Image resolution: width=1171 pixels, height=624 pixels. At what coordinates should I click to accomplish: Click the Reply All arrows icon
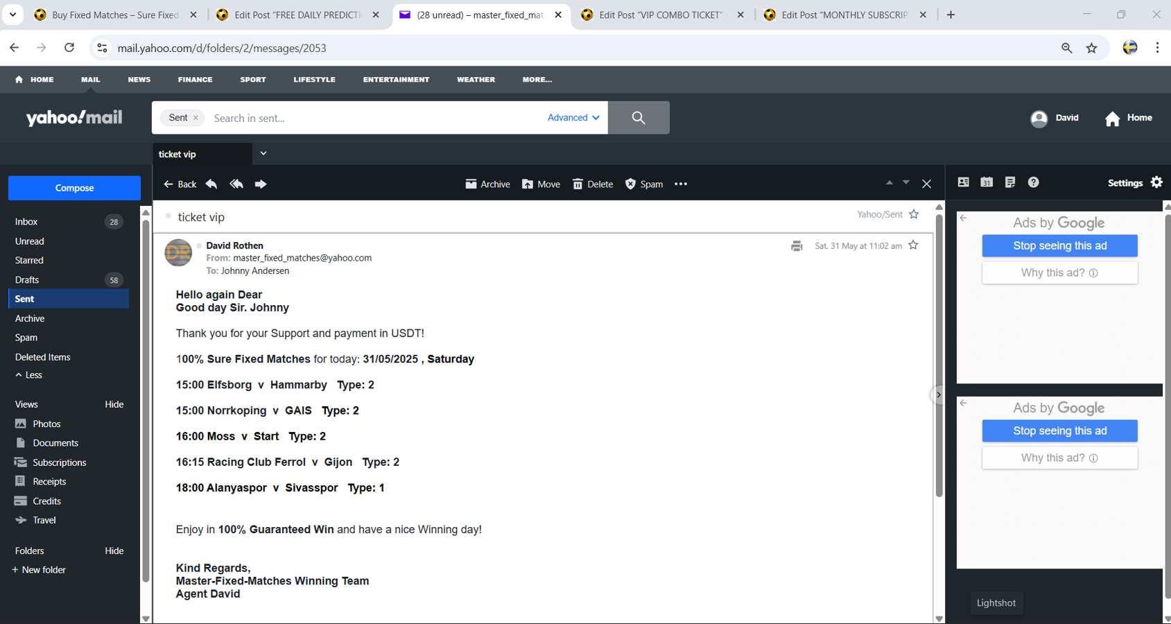click(x=236, y=184)
